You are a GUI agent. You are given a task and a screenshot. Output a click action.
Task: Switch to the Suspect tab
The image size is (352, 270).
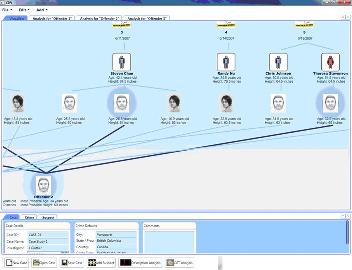(x=48, y=217)
